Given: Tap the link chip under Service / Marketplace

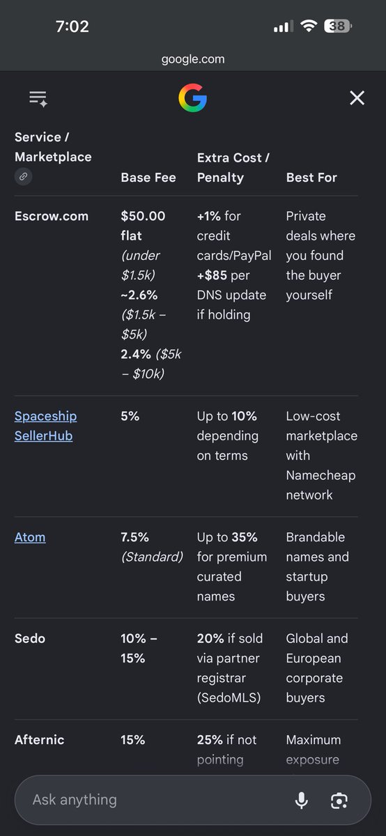Looking at the screenshot, I should point(23,177).
